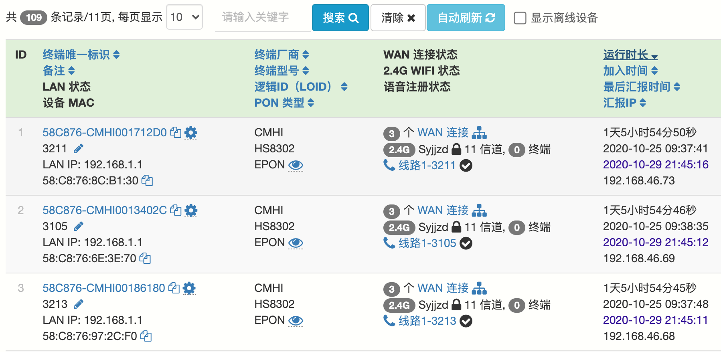Edit remark 3211 with pencil icon
721x352 pixels.
pyautogui.click(x=79, y=149)
